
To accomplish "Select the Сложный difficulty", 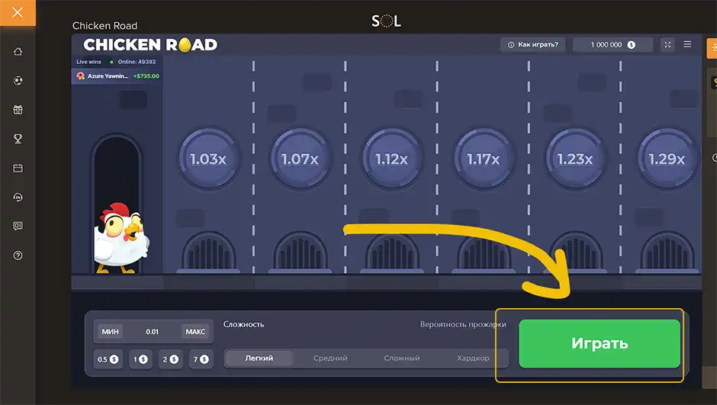I will (401, 358).
